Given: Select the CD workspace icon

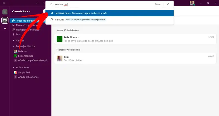Looking at the screenshot, I should 5,20.
